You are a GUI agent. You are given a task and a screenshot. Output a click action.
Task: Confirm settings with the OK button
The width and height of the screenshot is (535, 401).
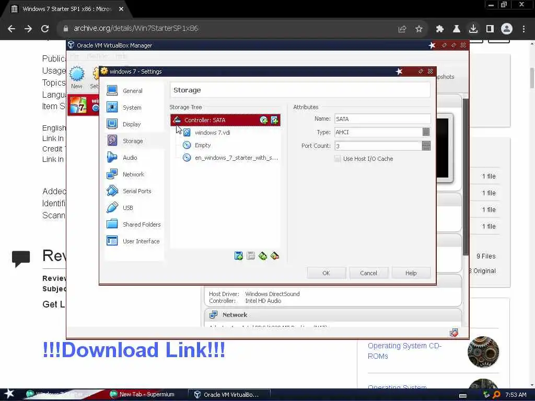326,273
